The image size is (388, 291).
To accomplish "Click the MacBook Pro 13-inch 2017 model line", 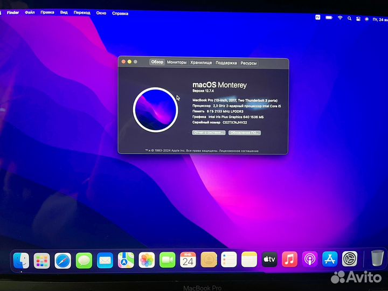I will click(235, 100).
